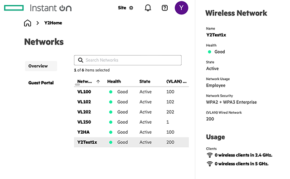This screenshot has width=290, height=179.
Task: Select the Y2Test1x network row
Action: (131, 142)
